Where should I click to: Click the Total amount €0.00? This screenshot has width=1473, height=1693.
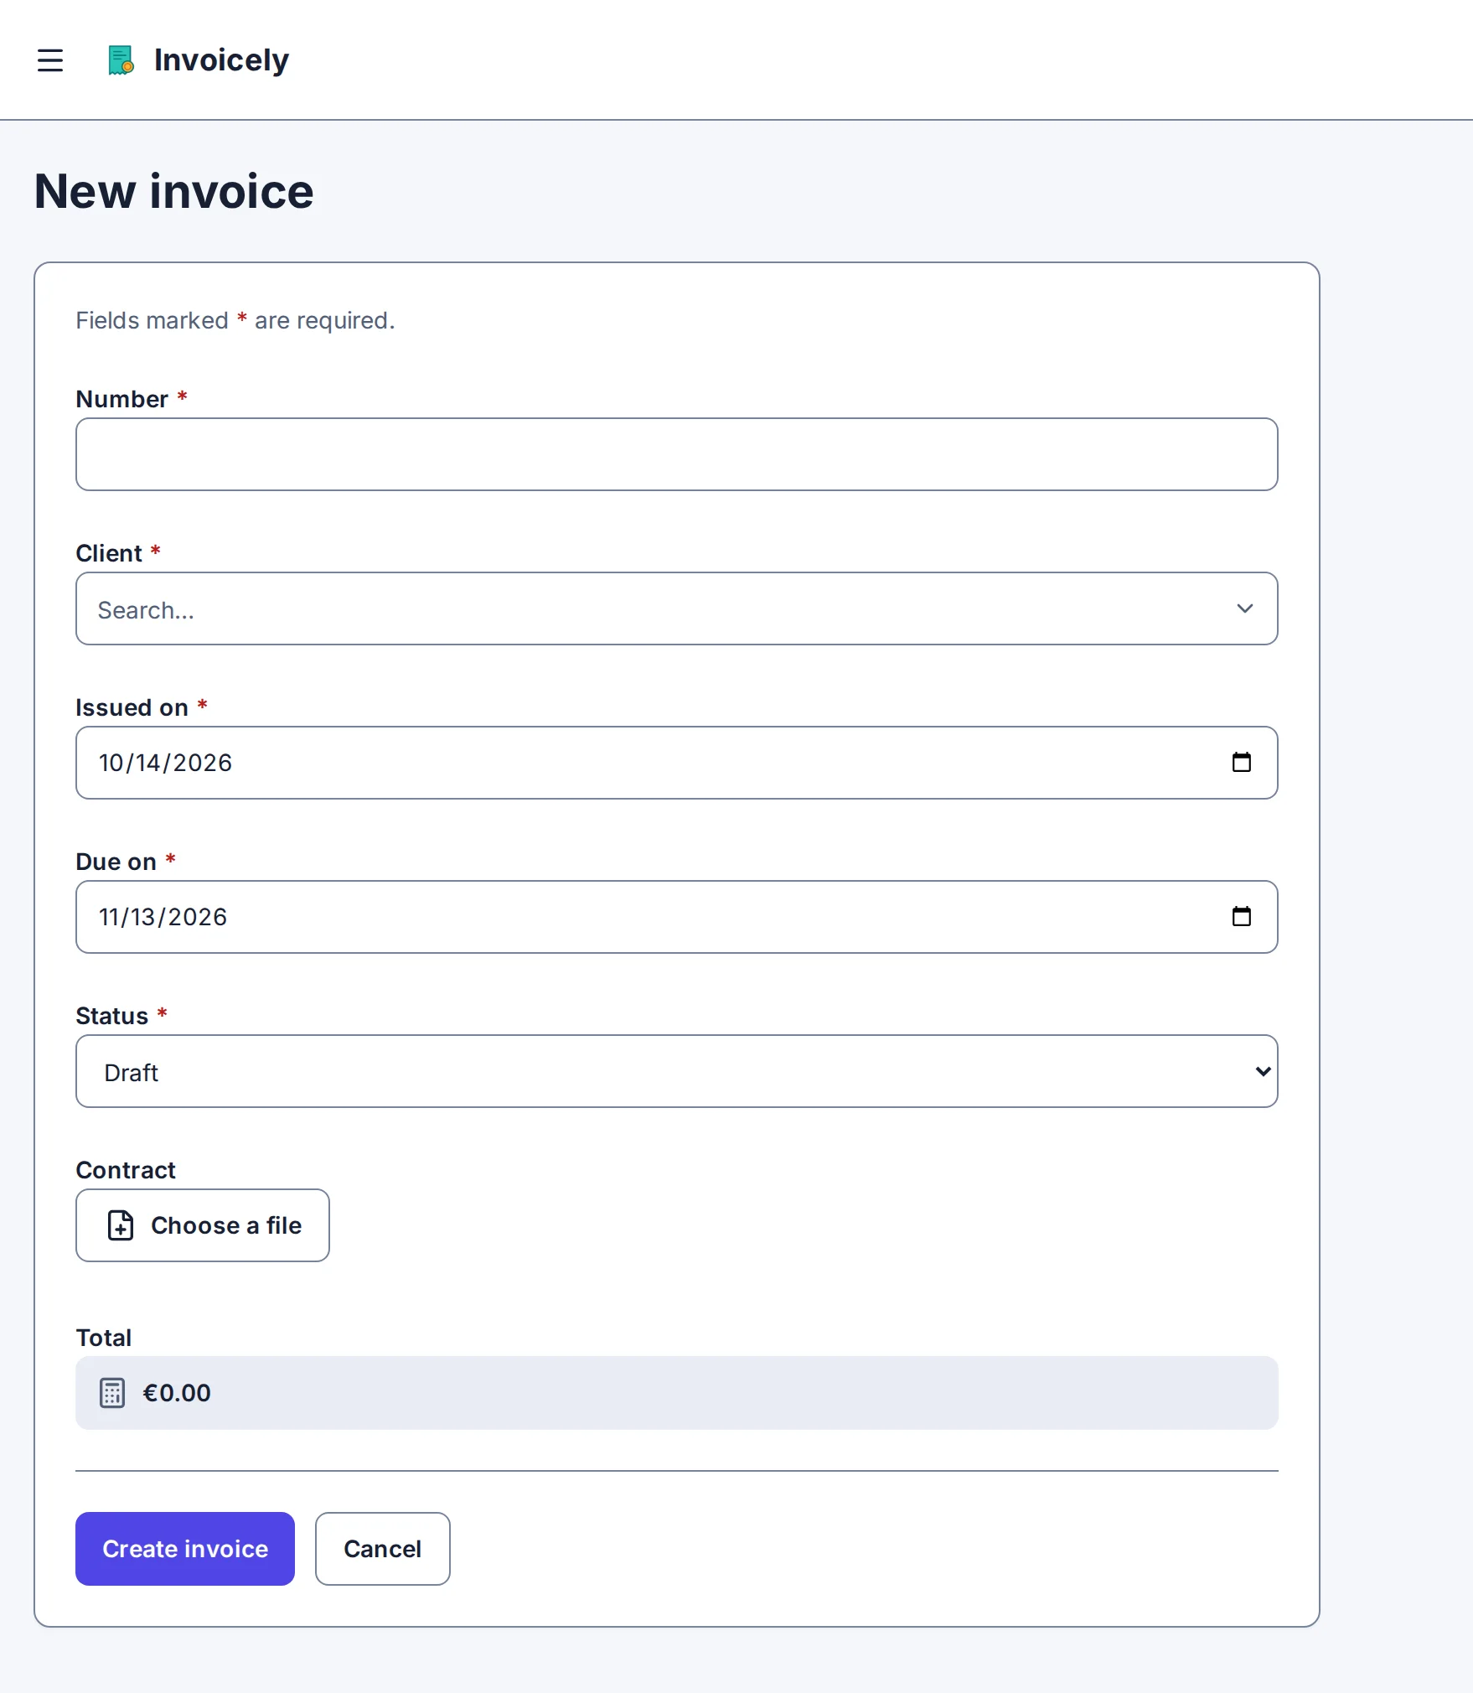coord(177,1393)
